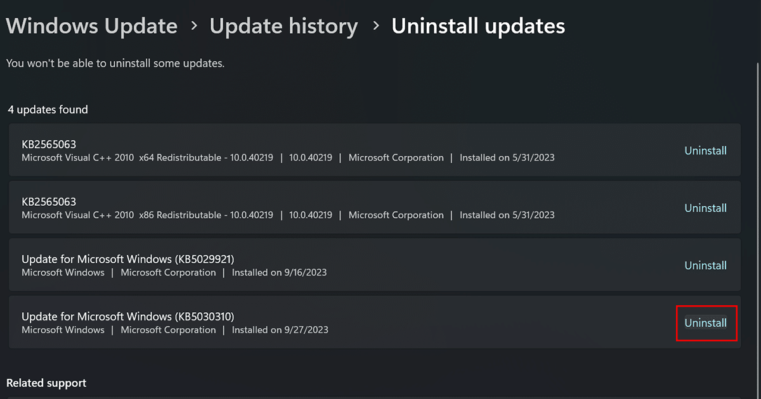Screen dimensions: 761x399
Task: Click the Related support heading
Action: tap(46, 383)
